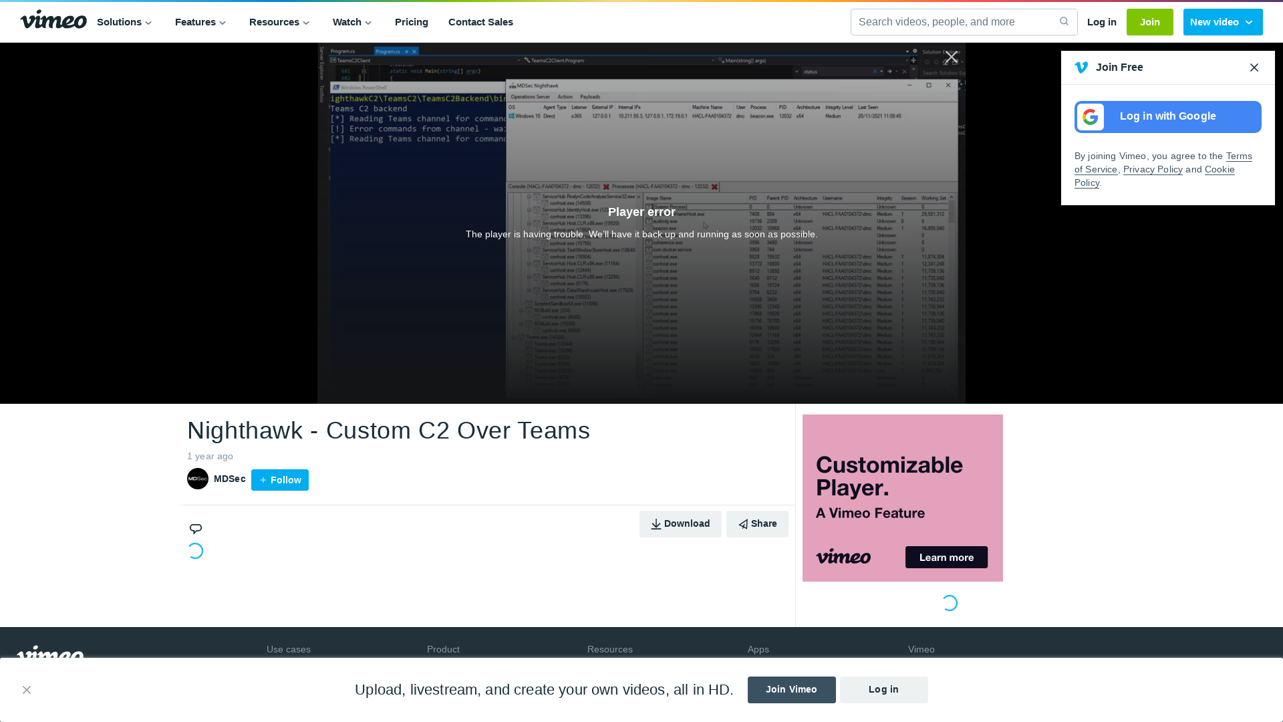
Task: Click the comments speech bubble icon
Action: pos(195,529)
